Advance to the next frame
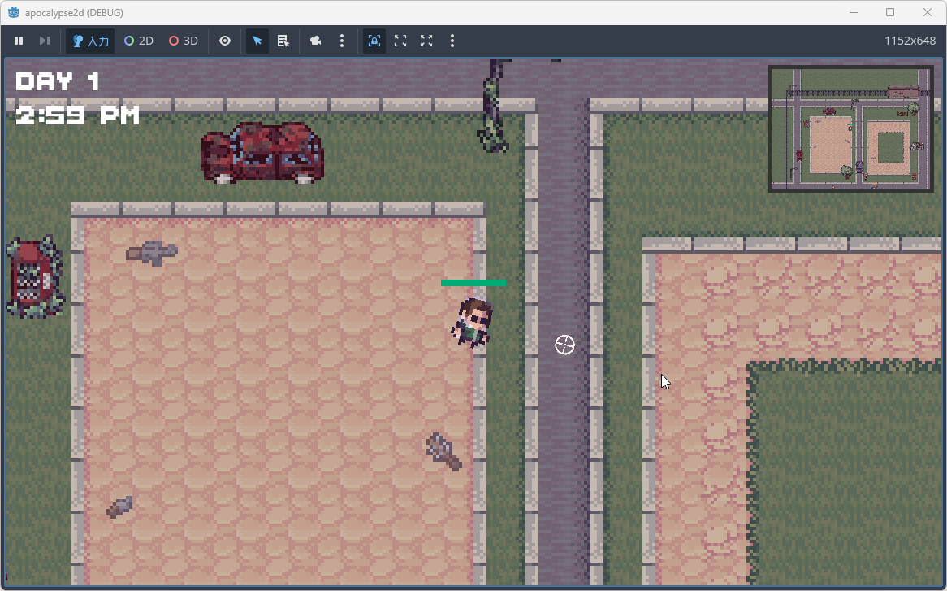The image size is (947, 591). click(x=44, y=41)
